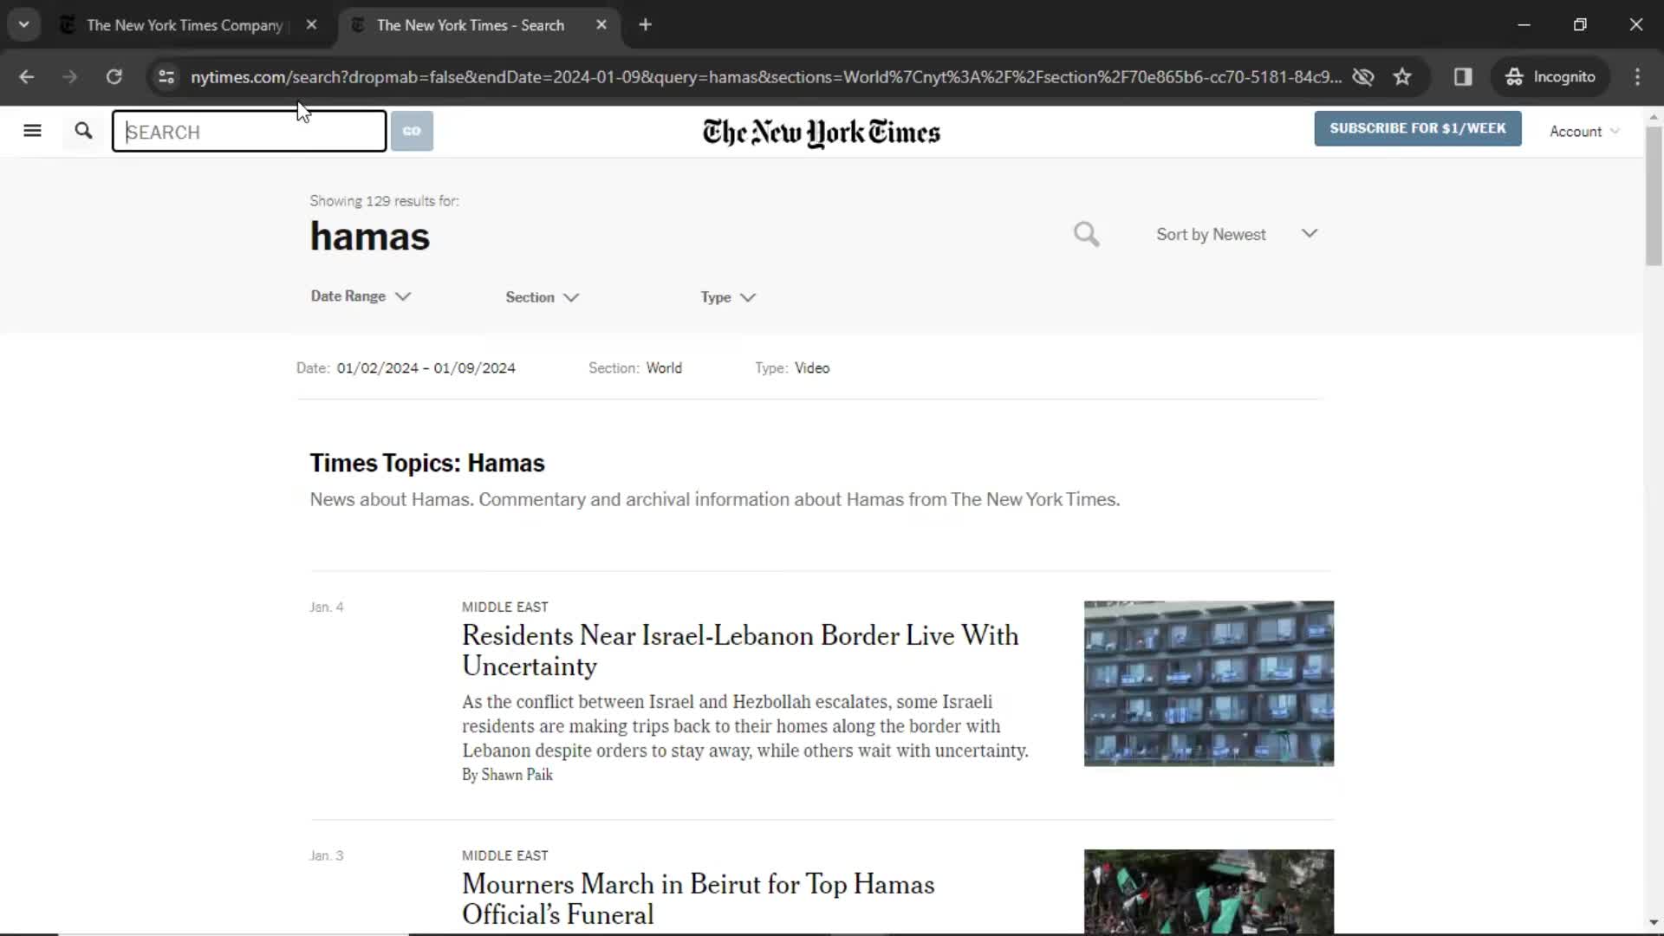The height and width of the screenshot is (936, 1664).
Task: Toggle the Type filter expander
Action: 727,297
